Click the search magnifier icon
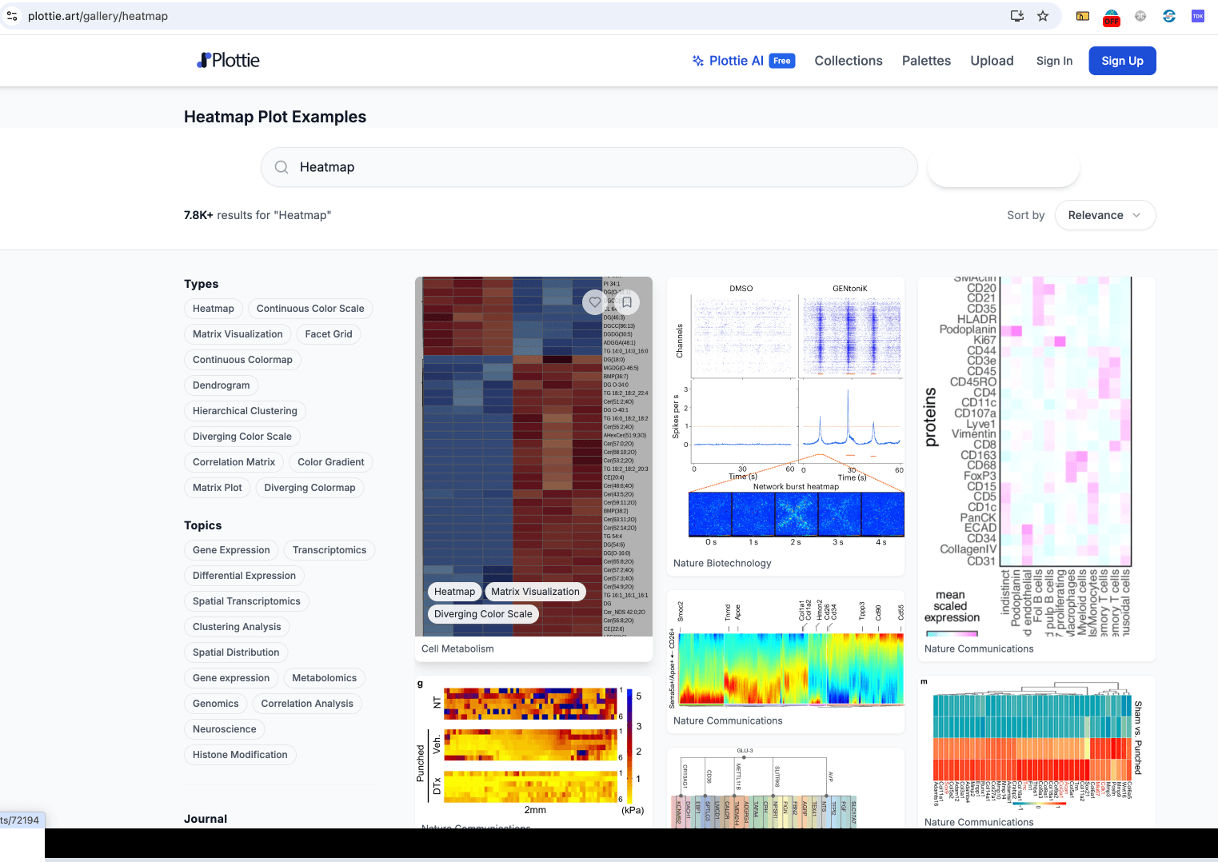1218x862 pixels. click(x=282, y=167)
